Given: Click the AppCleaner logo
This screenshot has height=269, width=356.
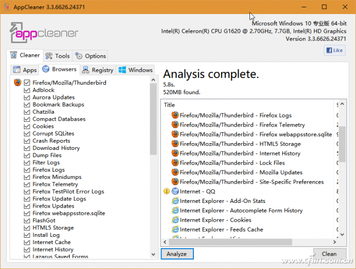Looking at the screenshot, I should click(x=44, y=32).
